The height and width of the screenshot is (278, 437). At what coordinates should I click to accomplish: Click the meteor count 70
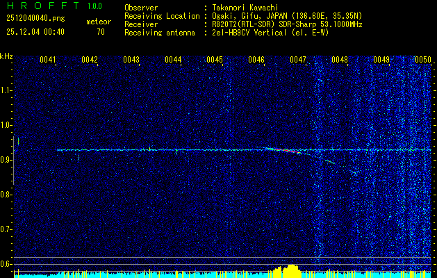click(x=101, y=32)
